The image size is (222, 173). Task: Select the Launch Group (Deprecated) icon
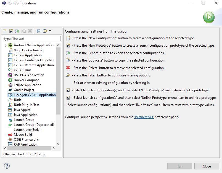pos(10,125)
